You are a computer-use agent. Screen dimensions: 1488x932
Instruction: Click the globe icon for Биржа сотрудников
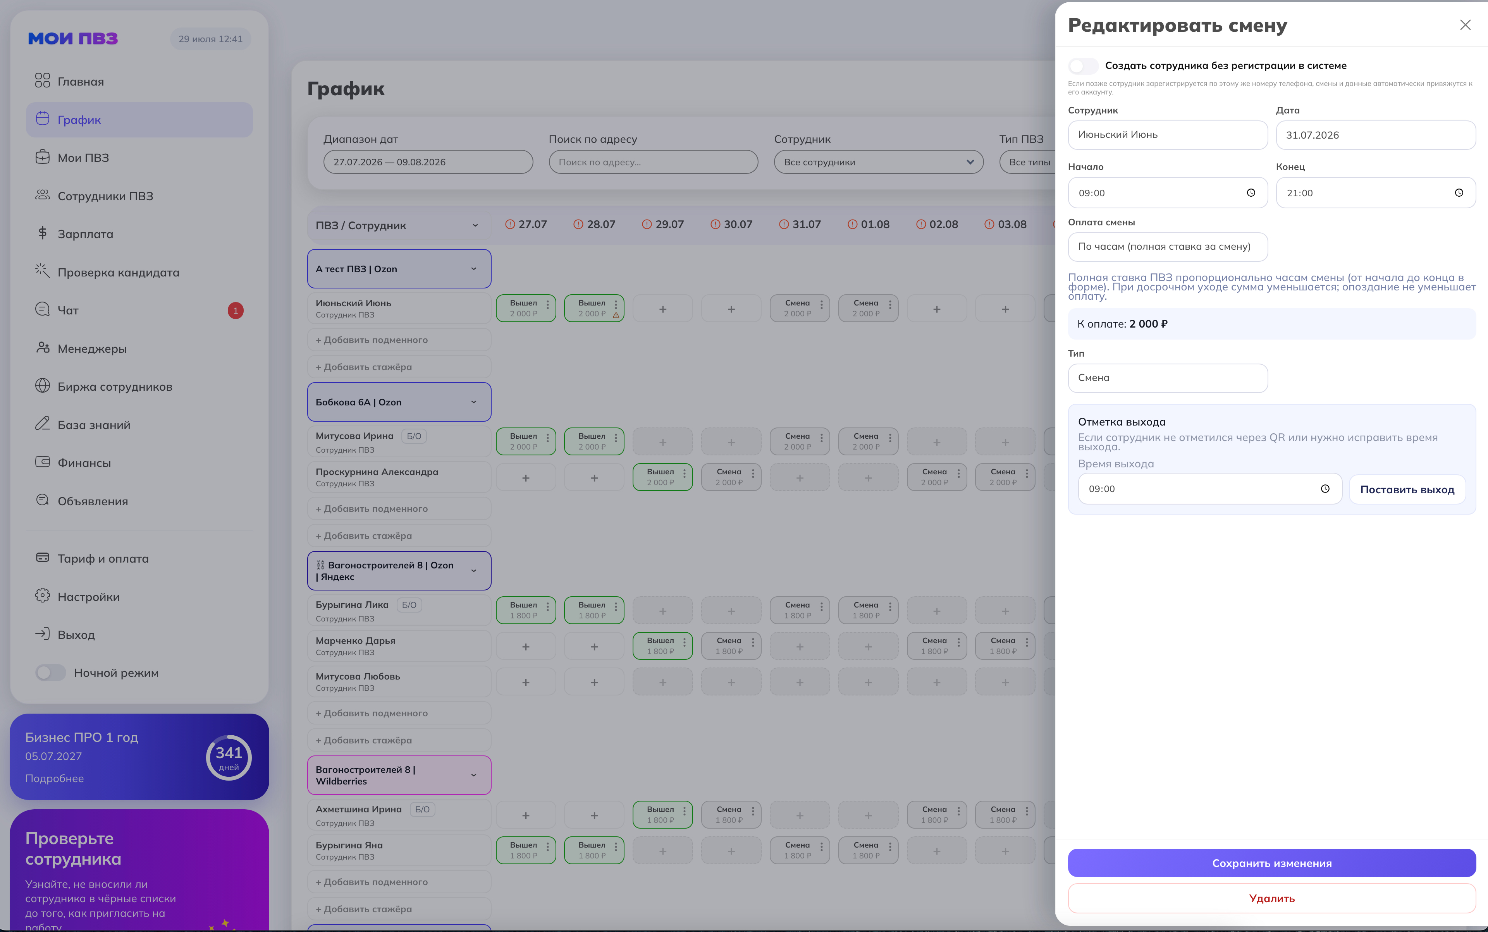tap(42, 386)
